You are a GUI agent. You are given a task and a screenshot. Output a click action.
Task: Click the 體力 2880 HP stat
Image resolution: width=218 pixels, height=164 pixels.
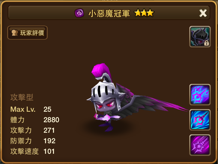[x=35, y=120]
